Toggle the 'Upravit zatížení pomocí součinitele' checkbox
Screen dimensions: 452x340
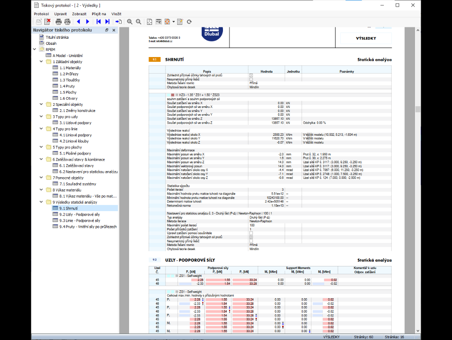251,233
